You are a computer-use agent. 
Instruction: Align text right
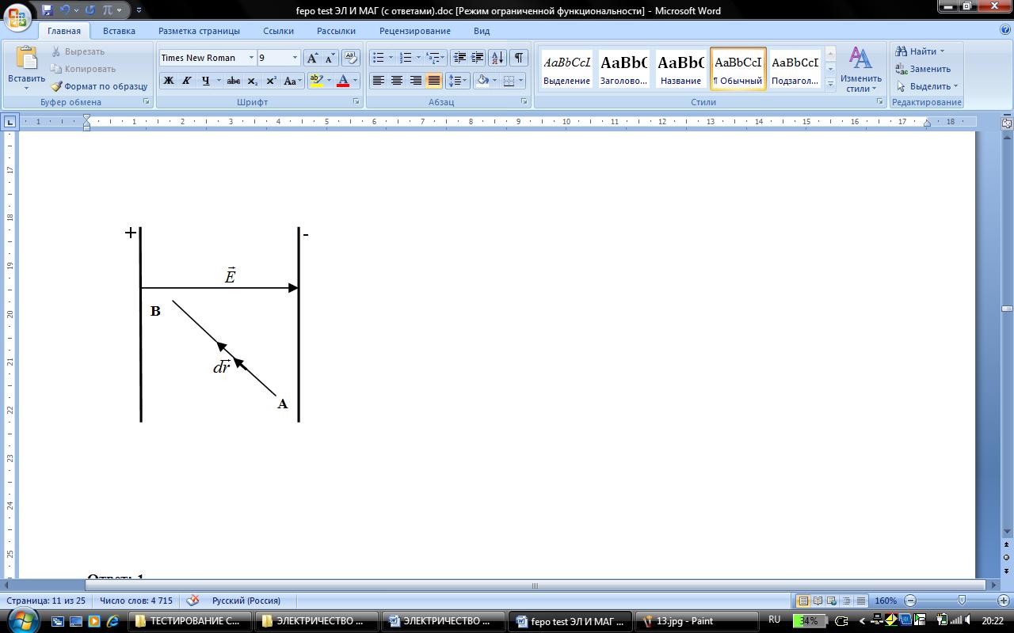point(415,81)
